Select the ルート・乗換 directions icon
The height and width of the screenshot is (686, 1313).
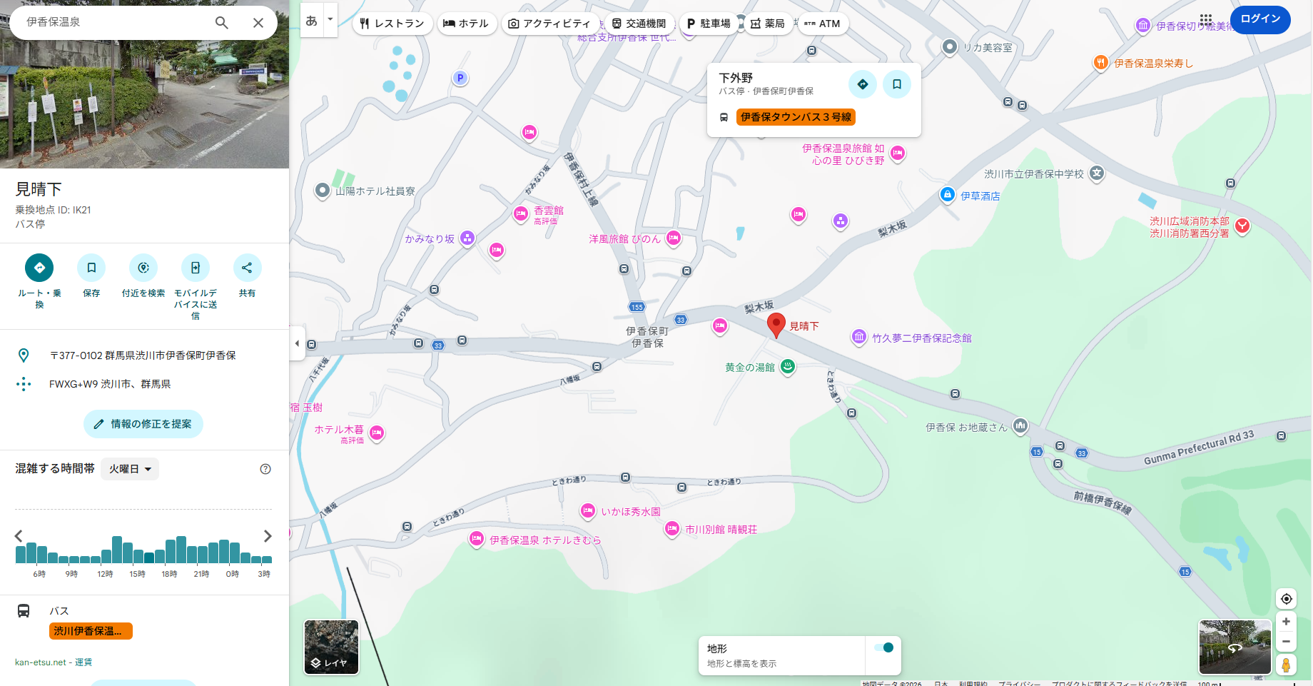pos(39,268)
